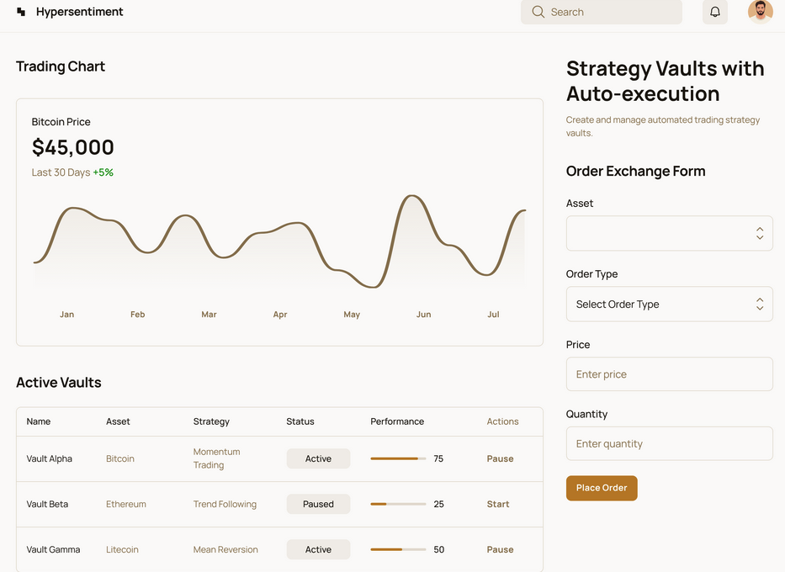Image resolution: width=785 pixels, height=572 pixels.
Task: Pause the Vault Gamma strategy
Action: pos(500,549)
